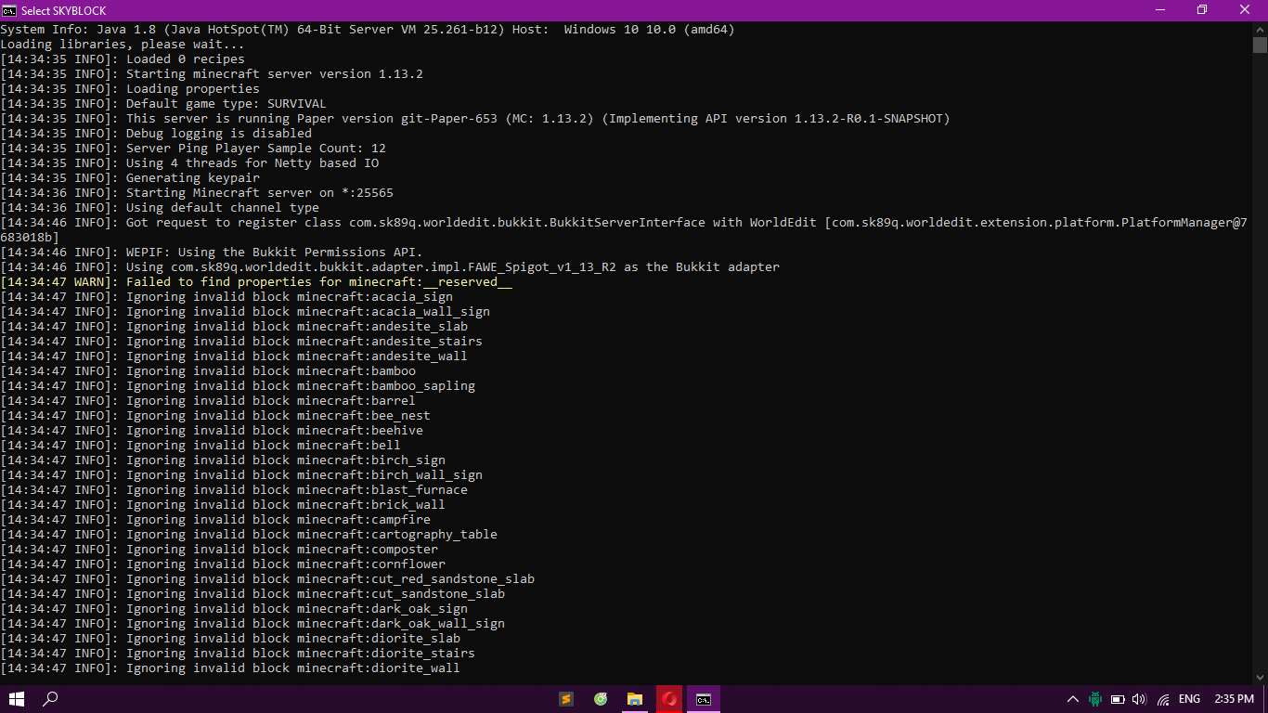Switch to the Opera browser on the taskbar

click(x=669, y=699)
